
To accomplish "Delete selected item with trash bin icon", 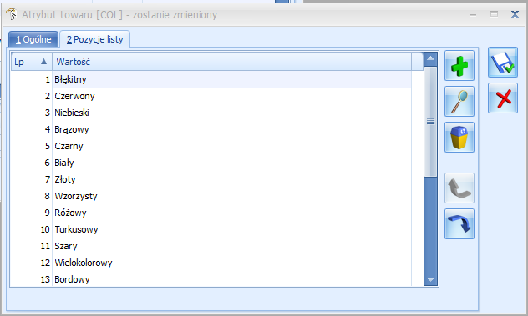I will [x=459, y=138].
